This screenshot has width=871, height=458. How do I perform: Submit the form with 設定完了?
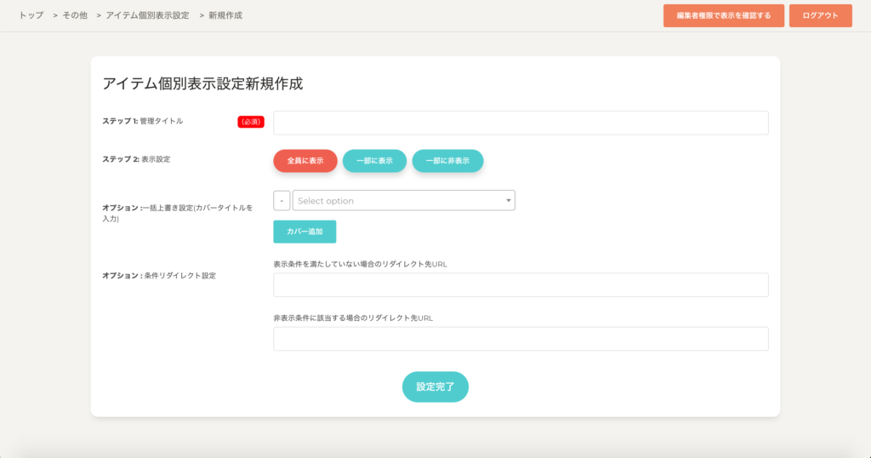point(435,386)
